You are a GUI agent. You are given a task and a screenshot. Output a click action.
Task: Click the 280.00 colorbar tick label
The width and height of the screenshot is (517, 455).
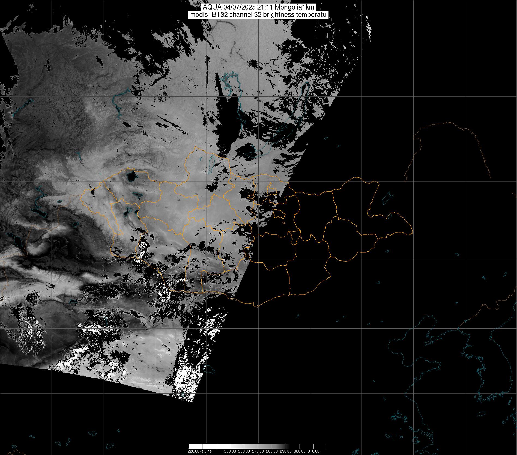coord(272,451)
